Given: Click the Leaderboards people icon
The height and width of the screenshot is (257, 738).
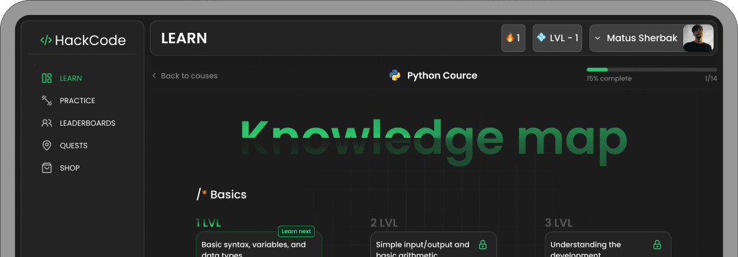Looking at the screenshot, I should 47,123.
